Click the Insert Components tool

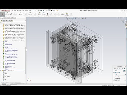[7, 14]
